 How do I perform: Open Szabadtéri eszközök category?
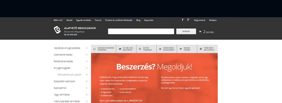click(x=64, y=81)
